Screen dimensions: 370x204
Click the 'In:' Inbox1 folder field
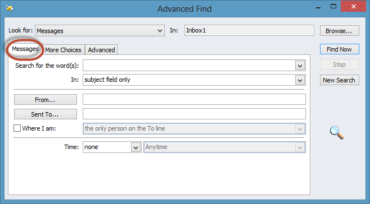[249, 31]
